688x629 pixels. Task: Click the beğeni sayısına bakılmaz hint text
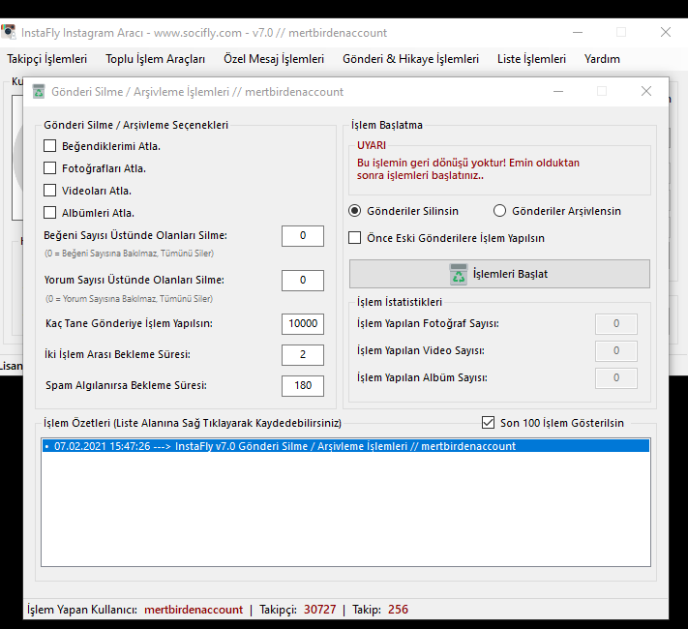tap(129, 254)
